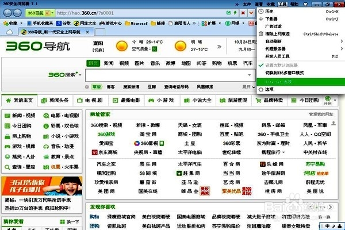
Task: Open the 扩展 dropdown arrow
Action: pos(220,23)
